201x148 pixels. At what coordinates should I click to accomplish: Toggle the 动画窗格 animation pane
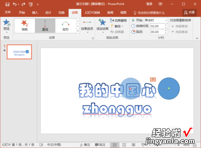click(x=118, y=20)
